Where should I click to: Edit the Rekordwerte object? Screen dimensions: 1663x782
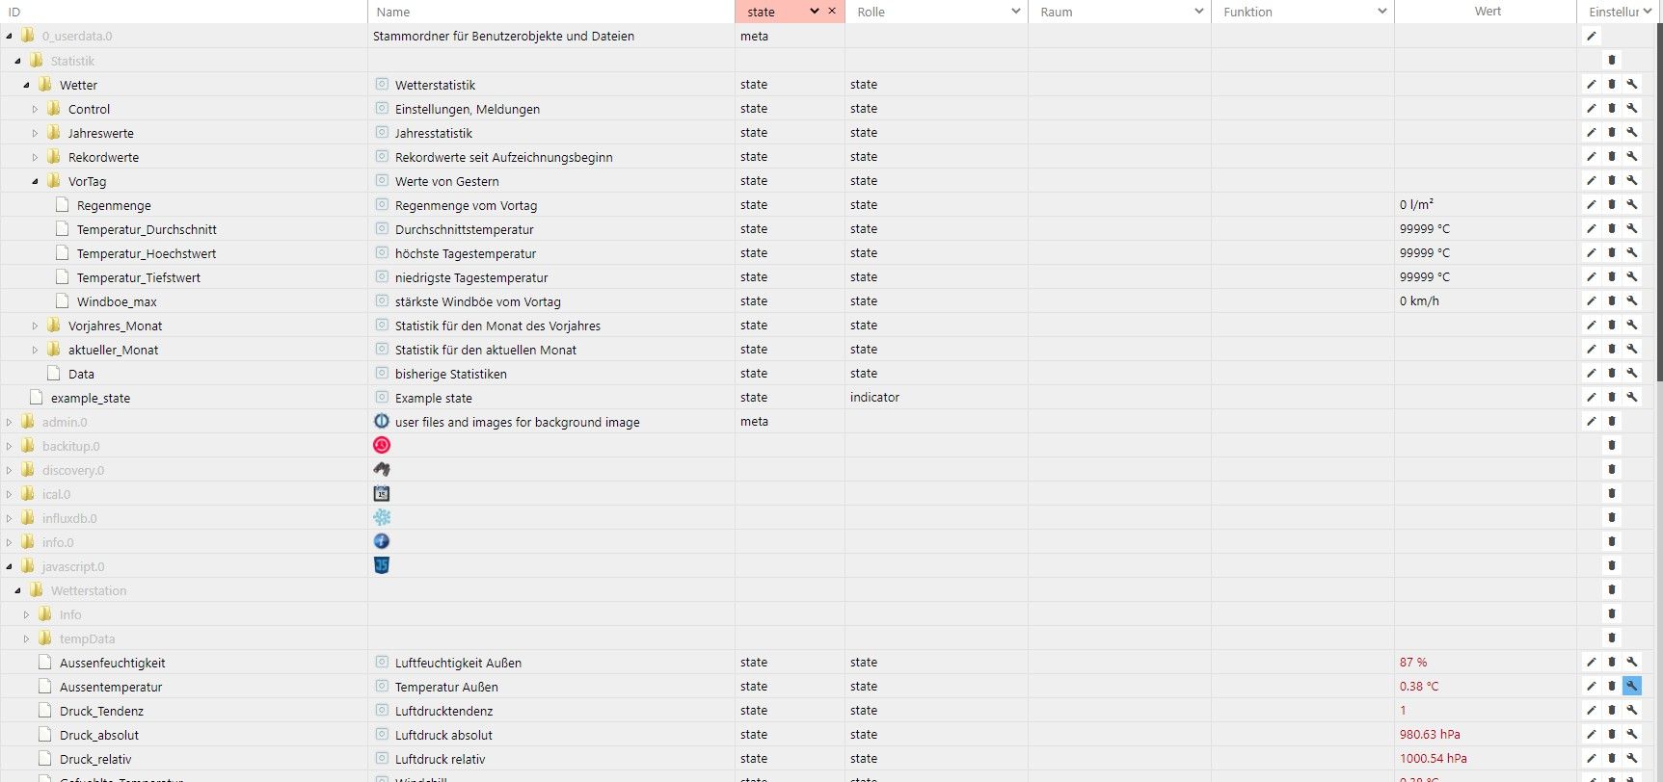point(1592,157)
